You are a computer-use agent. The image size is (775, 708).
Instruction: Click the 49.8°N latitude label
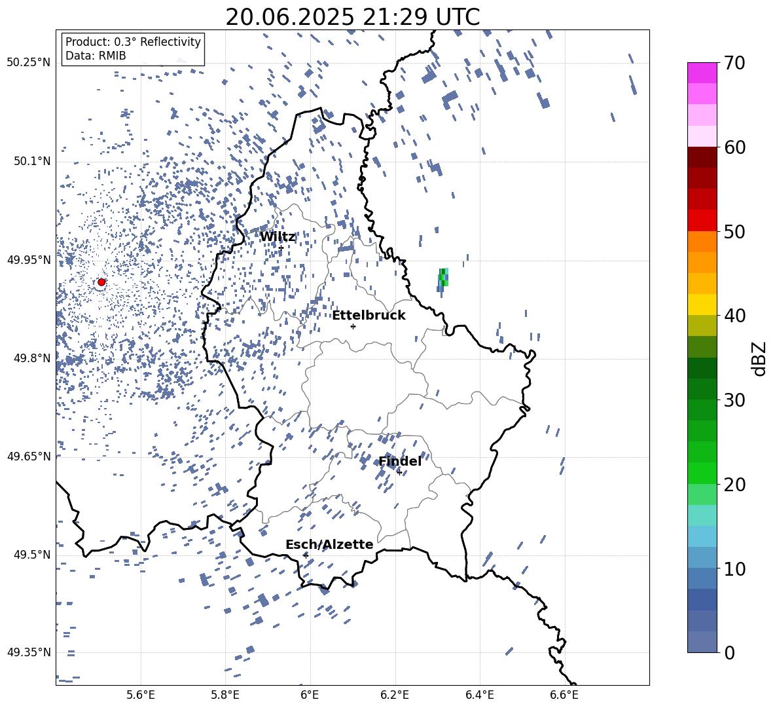pos(33,358)
